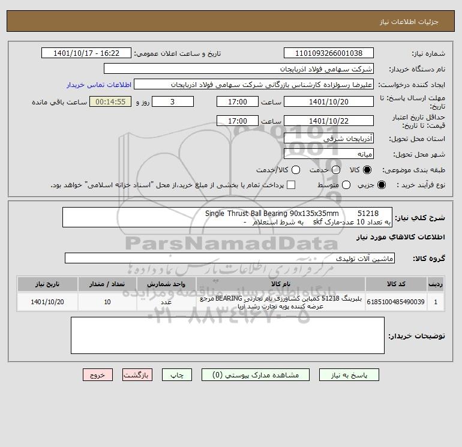Choose the جزیی purchase type radio
Viewport: 462px width, 447px height.
(381, 185)
